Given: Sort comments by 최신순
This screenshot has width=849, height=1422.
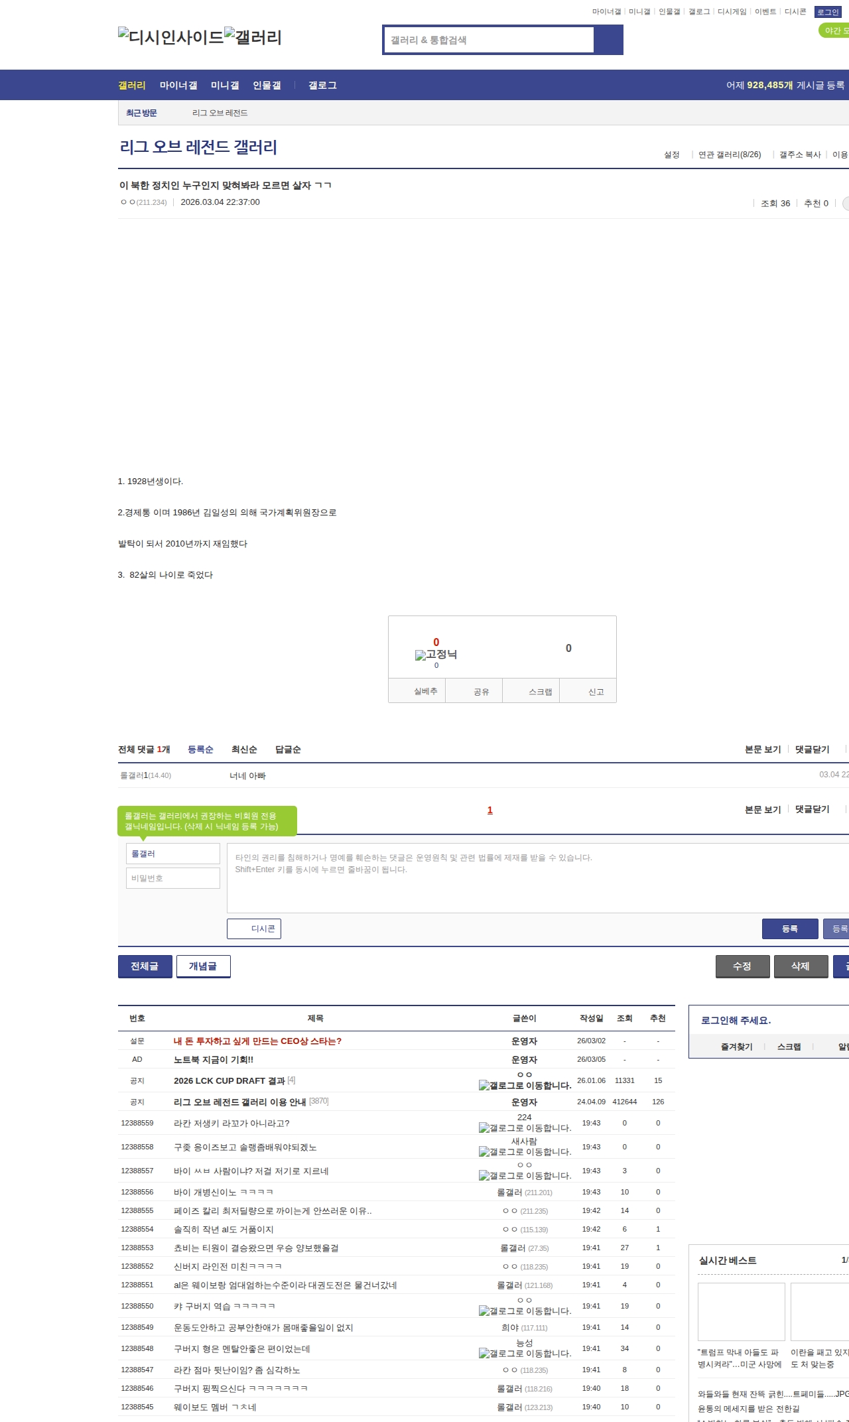Looking at the screenshot, I should (244, 749).
